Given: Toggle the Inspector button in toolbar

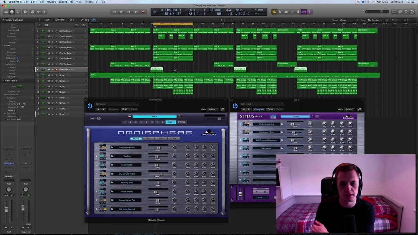Looking at the screenshot, I should click(12, 12).
